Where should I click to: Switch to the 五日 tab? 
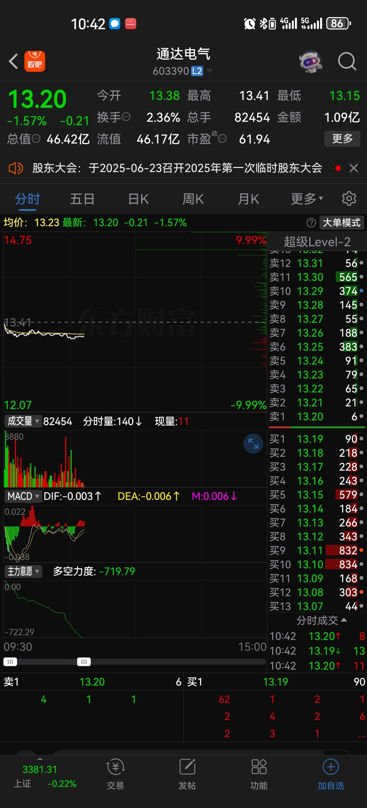click(82, 199)
